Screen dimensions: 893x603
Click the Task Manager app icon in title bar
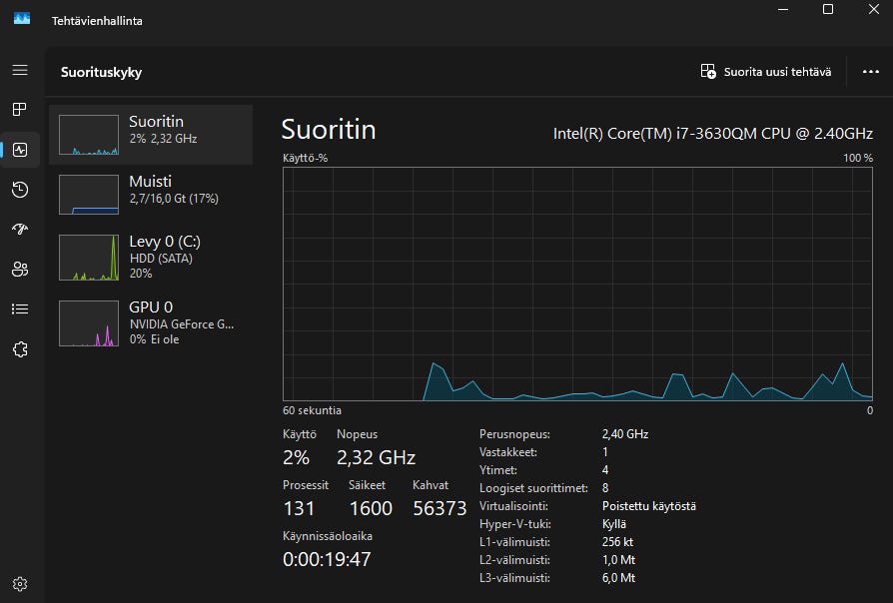(22, 19)
